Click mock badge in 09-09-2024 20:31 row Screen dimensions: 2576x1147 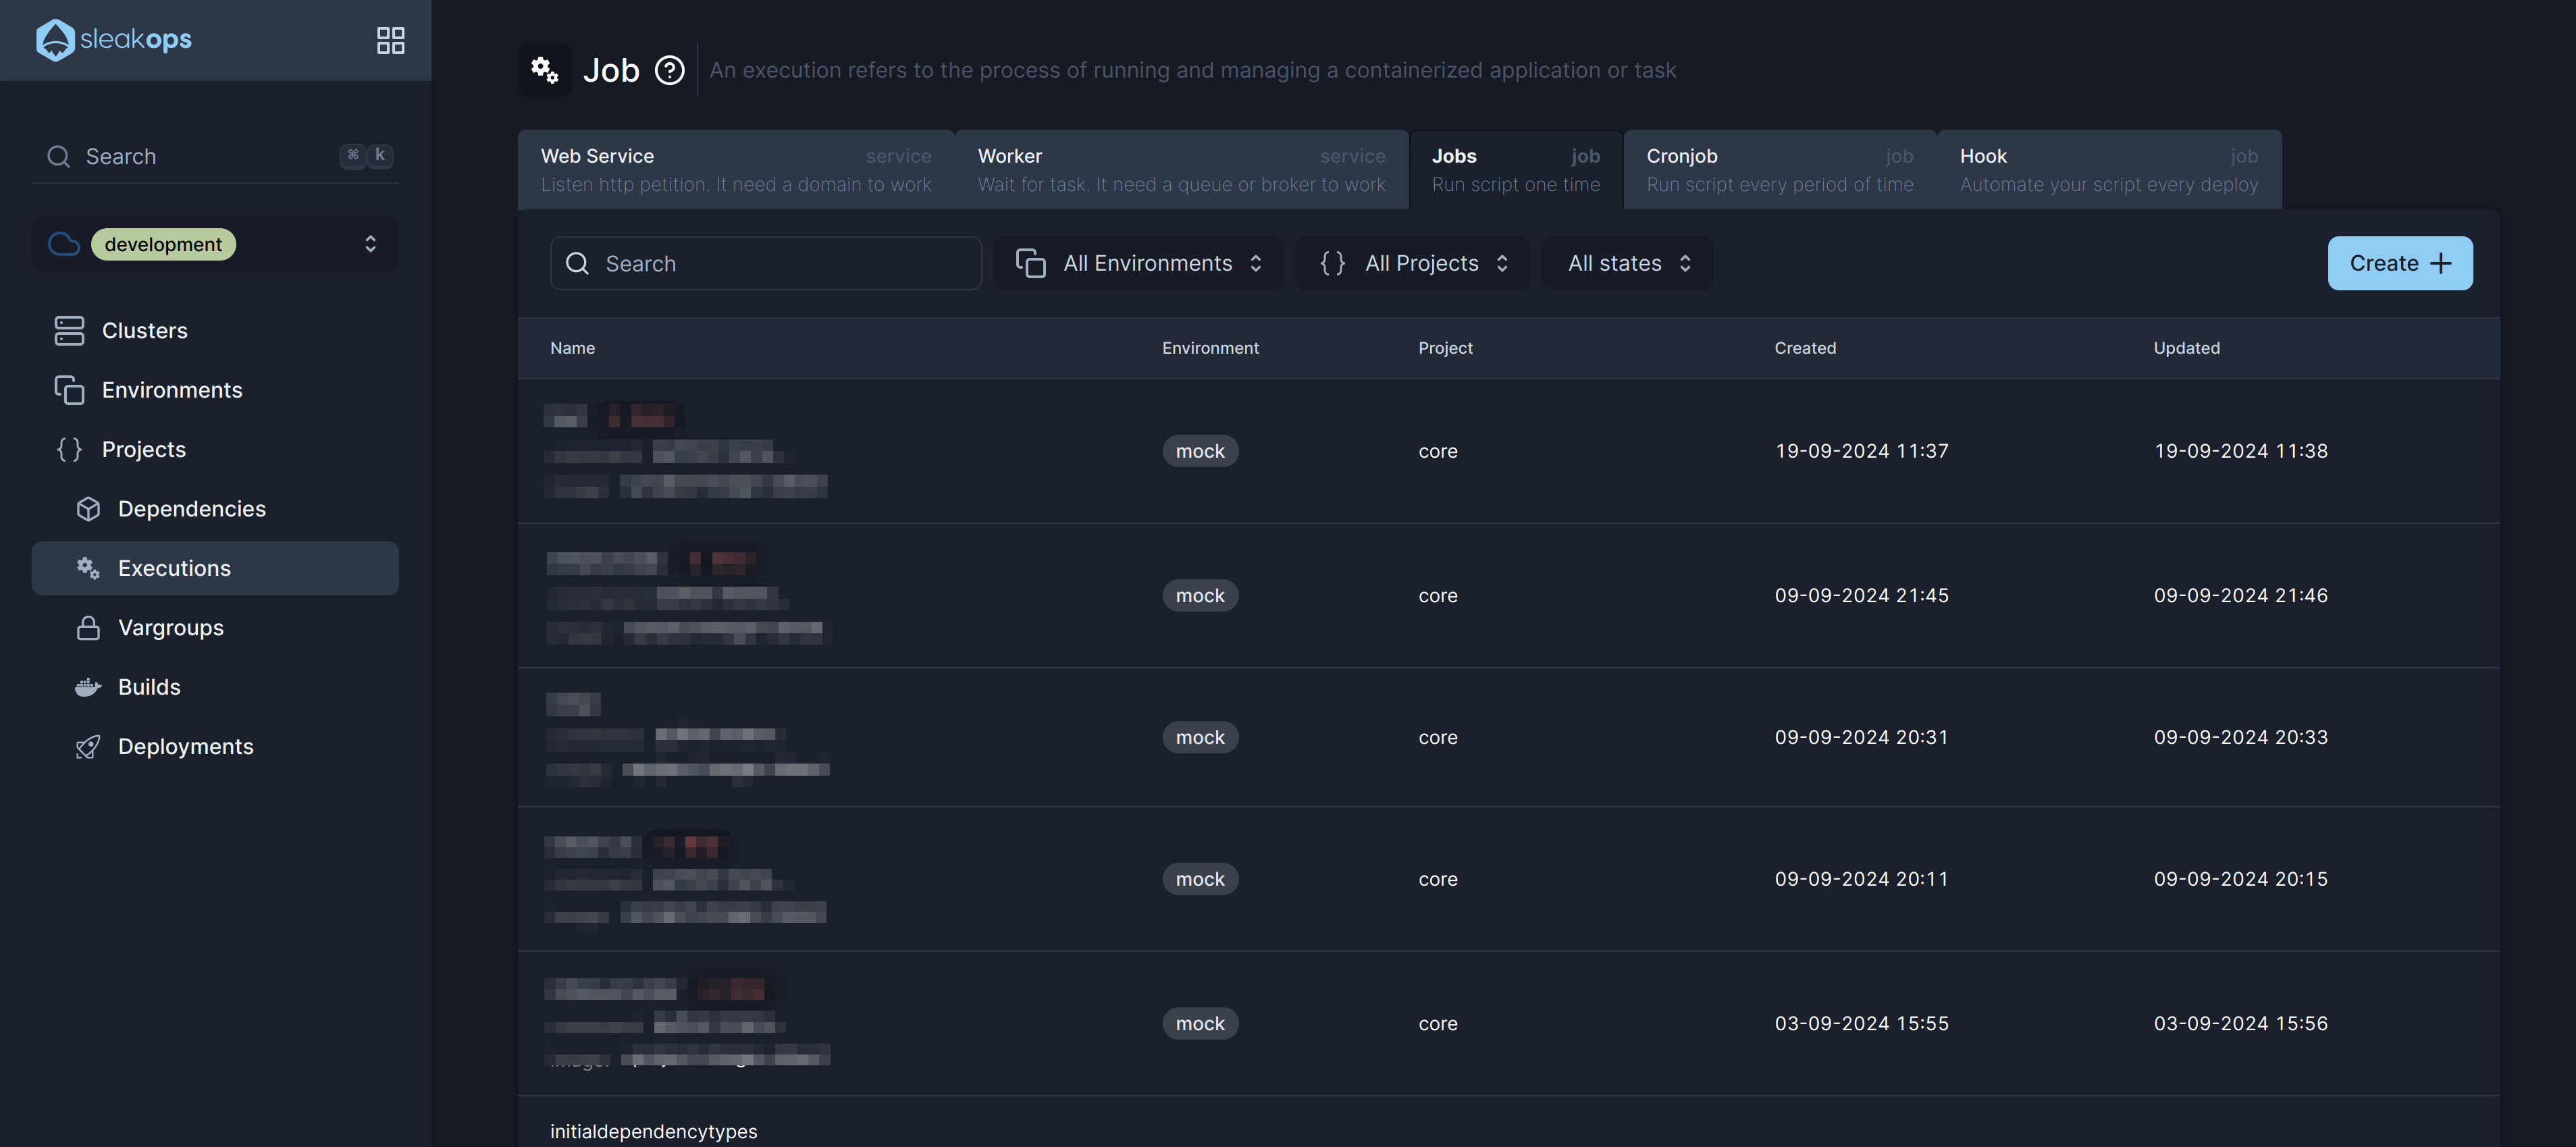click(x=1200, y=738)
